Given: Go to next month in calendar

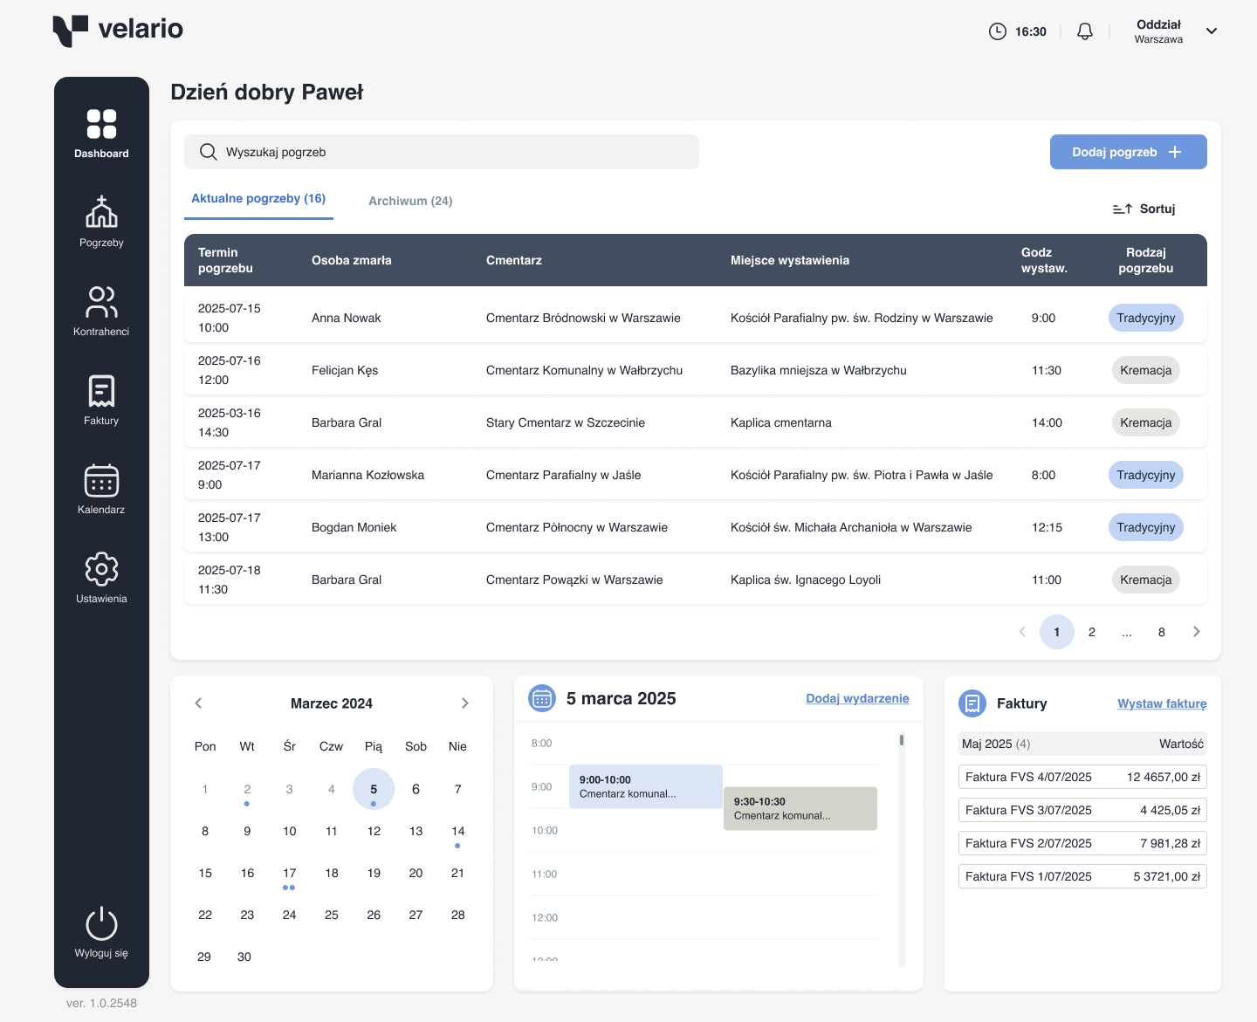Looking at the screenshot, I should pos(465,703).
